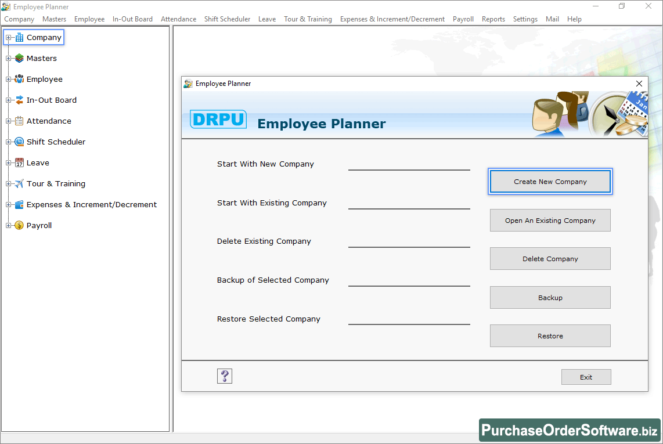Viewport: 663px width, 444px height.
Task: Click the Delete Company button
Action: 550,259
